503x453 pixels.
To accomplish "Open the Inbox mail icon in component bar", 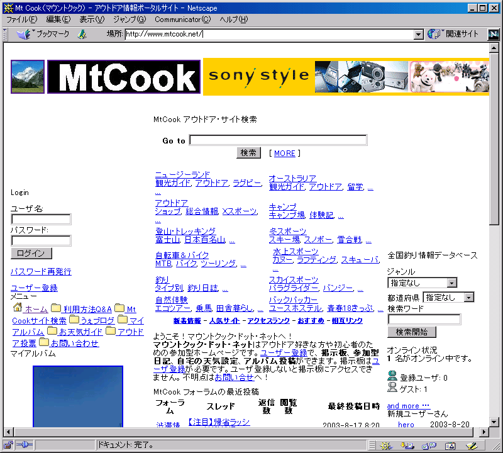I will click(x=407, y=445).
